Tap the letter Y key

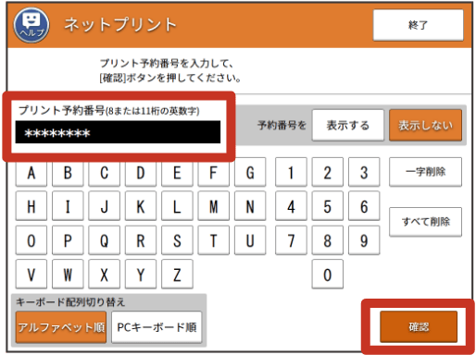(141, 274)
